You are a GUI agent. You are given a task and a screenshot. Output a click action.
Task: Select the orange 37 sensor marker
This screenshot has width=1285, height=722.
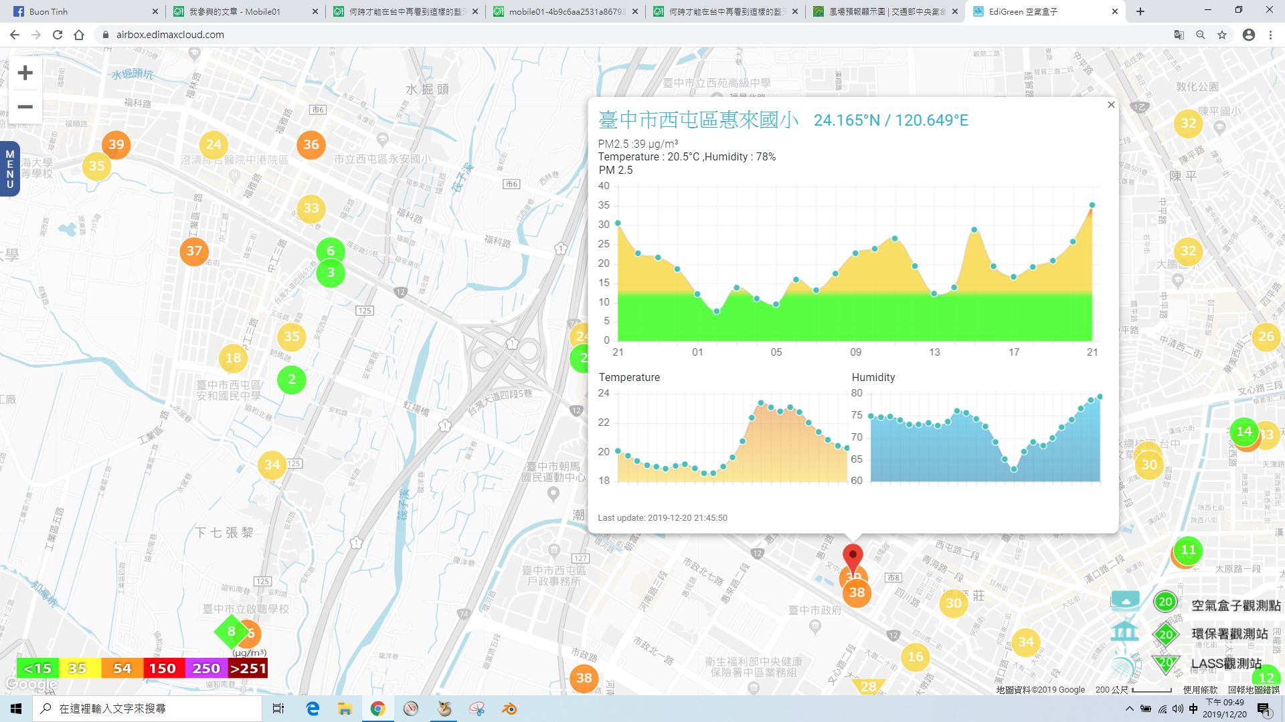(x=194, y=251)
